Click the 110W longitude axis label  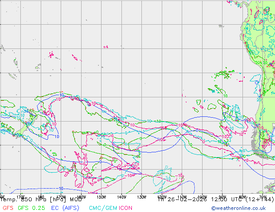[x=182, y=196]
